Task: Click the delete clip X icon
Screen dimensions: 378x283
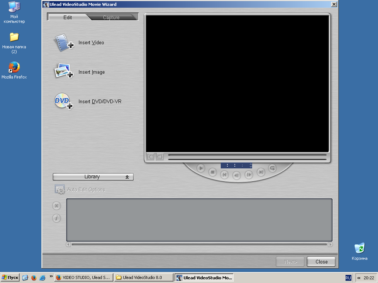Action: pos(56,206)
